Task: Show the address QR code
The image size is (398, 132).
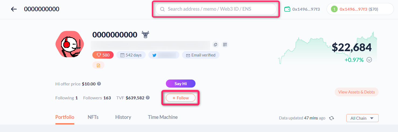Action: pyautogui.click(x=225, y=45)
